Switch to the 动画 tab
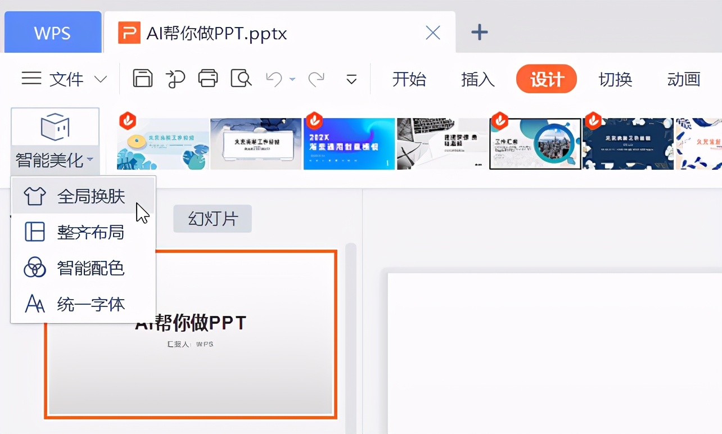The image size is (722, 434). tap(683, 80)
